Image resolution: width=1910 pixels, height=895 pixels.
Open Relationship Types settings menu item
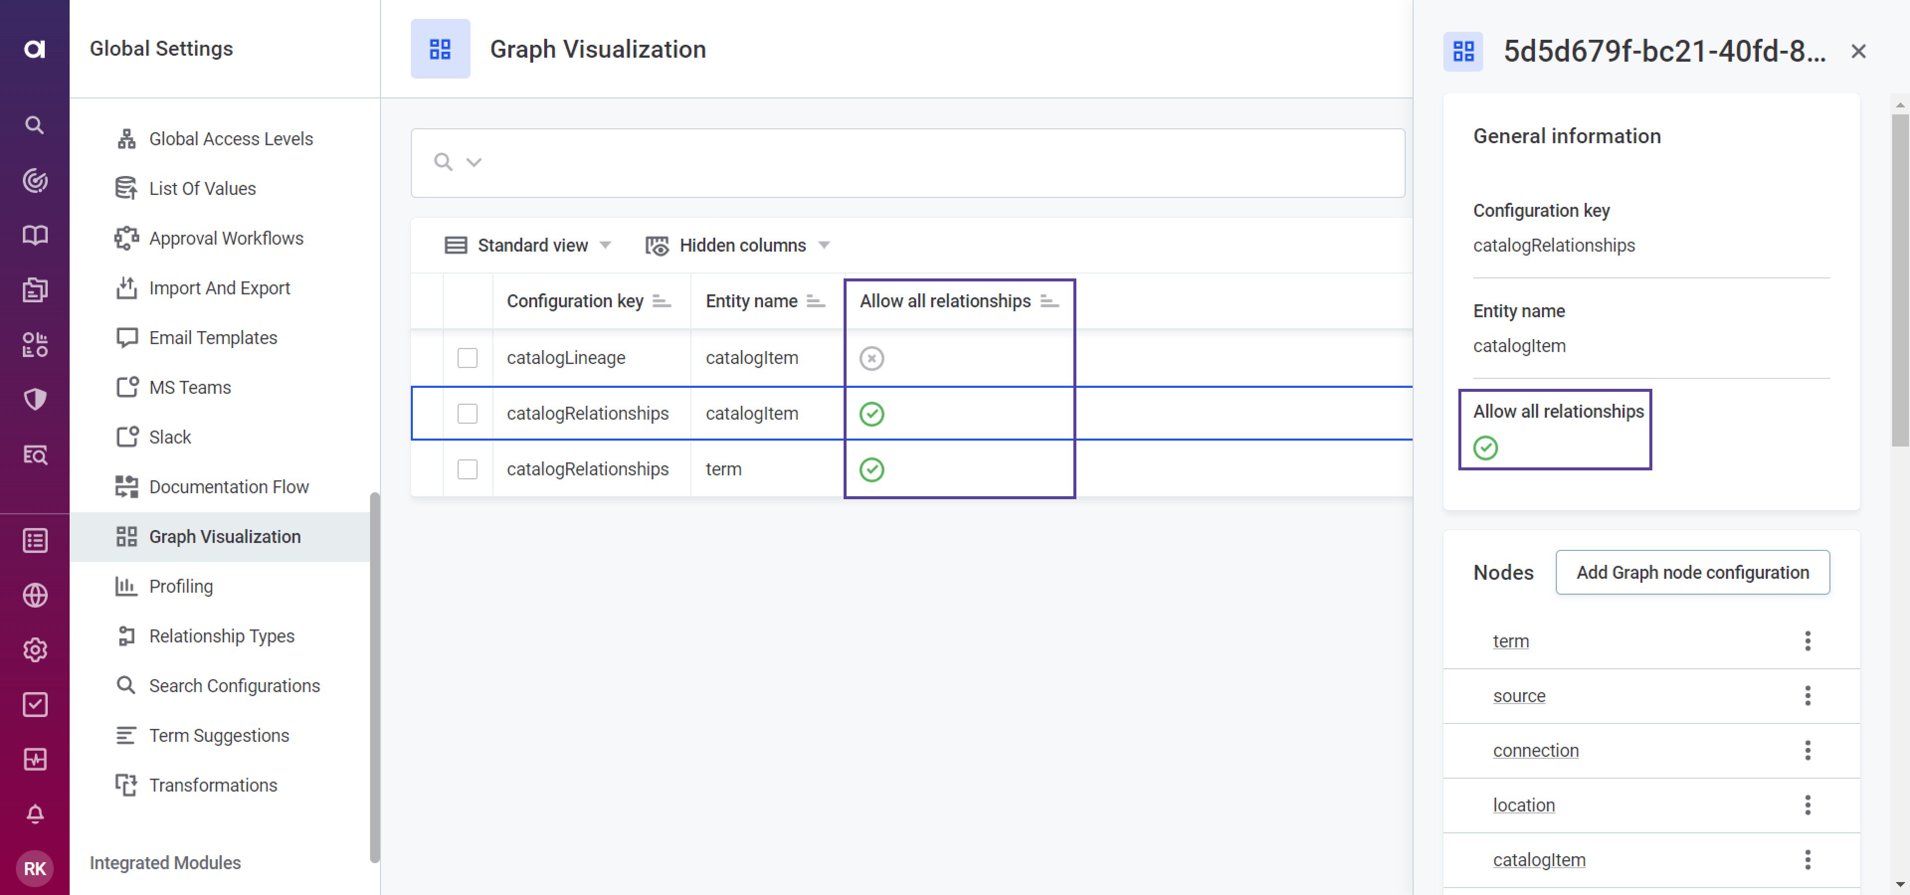[x=221, y=635]
